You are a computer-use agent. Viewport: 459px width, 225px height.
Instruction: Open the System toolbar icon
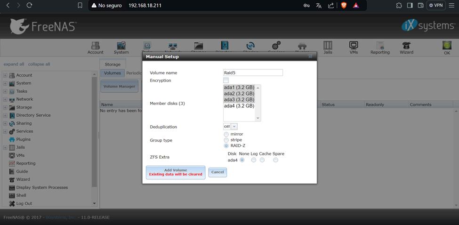coord(121,48)
